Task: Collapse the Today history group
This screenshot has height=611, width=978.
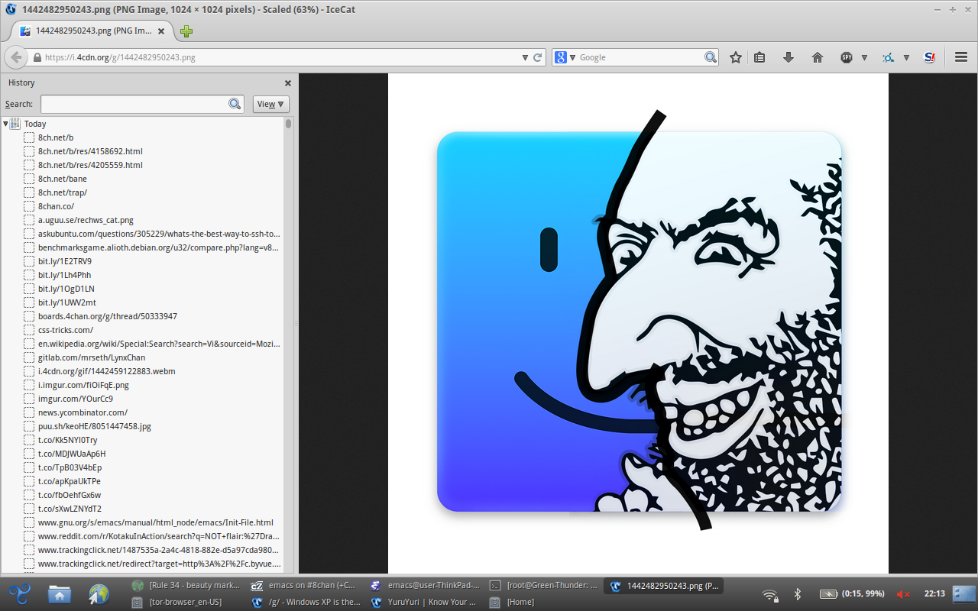Action: [5, 123]
